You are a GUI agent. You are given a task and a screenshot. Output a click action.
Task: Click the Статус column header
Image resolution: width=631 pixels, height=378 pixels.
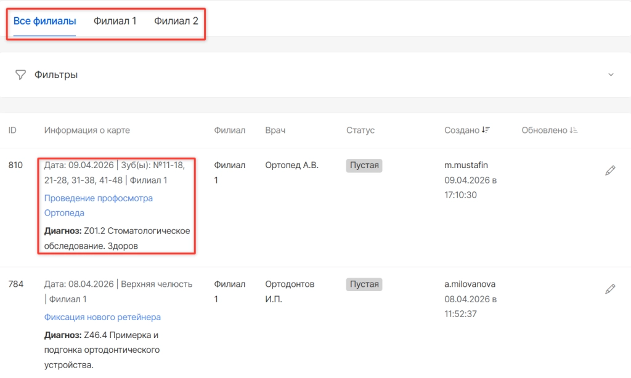click(360, 131)
